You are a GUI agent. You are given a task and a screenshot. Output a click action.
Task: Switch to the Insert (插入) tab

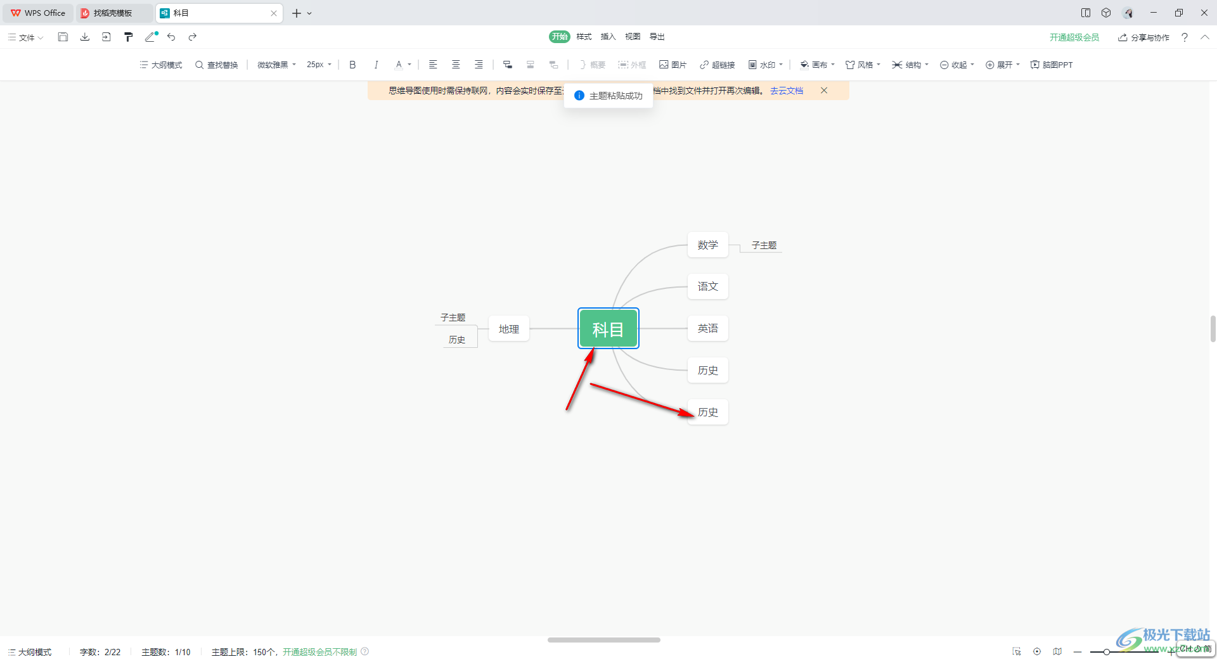point(608,37)
